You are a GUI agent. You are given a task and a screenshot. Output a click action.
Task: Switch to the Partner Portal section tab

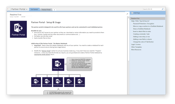(x=46, y=10)
